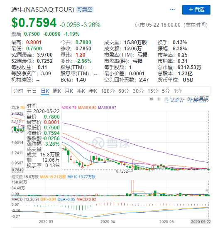Screen dimensions: 220x228
Task: Click the candlestick style icon
Action: click(189, 99)
